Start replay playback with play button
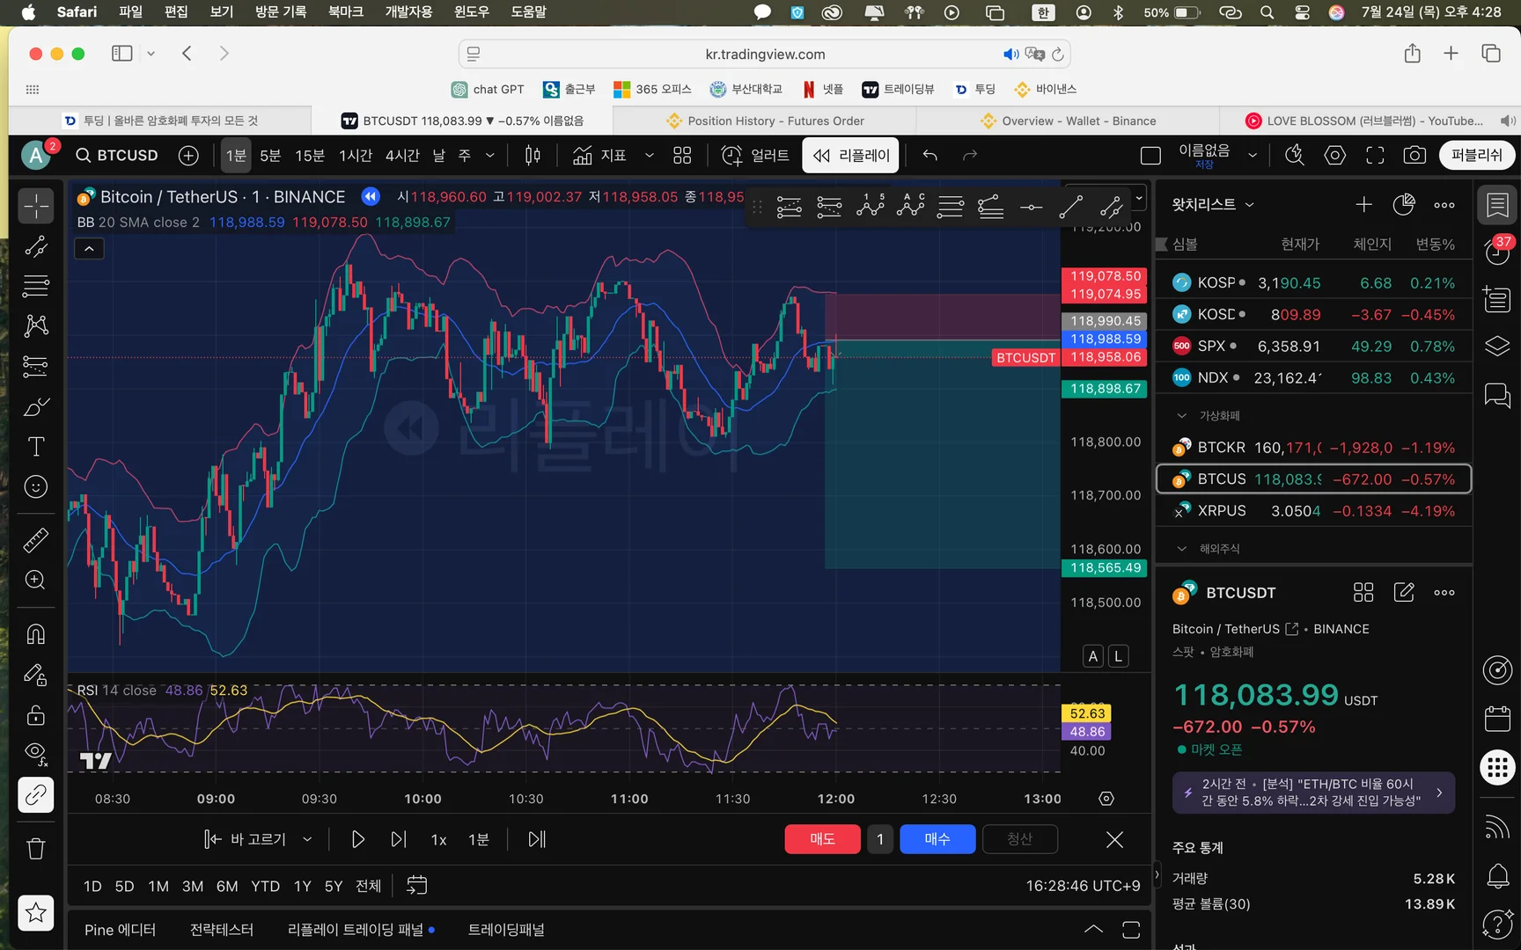Viewport: 1521px width, 950px height. point(357,840)
